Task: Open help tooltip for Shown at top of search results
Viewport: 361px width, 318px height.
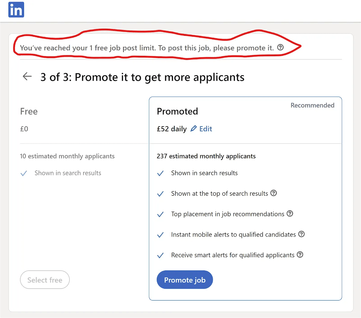Action: click(273, 193)
